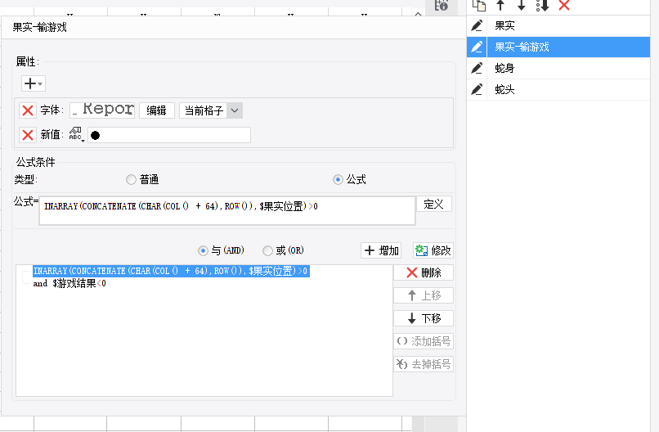Select the 'and $游戏结果<0' condition row
This screenshot has height=432, width=659.
pyautogui.click(x=69, y=284)
